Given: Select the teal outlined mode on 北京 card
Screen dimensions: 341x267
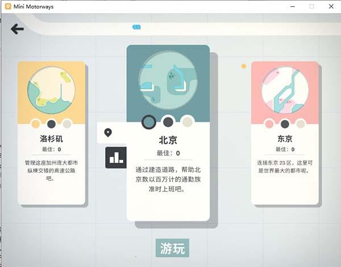Looking at the screenshot, I should pyautogui.click(x=149, y=122).
